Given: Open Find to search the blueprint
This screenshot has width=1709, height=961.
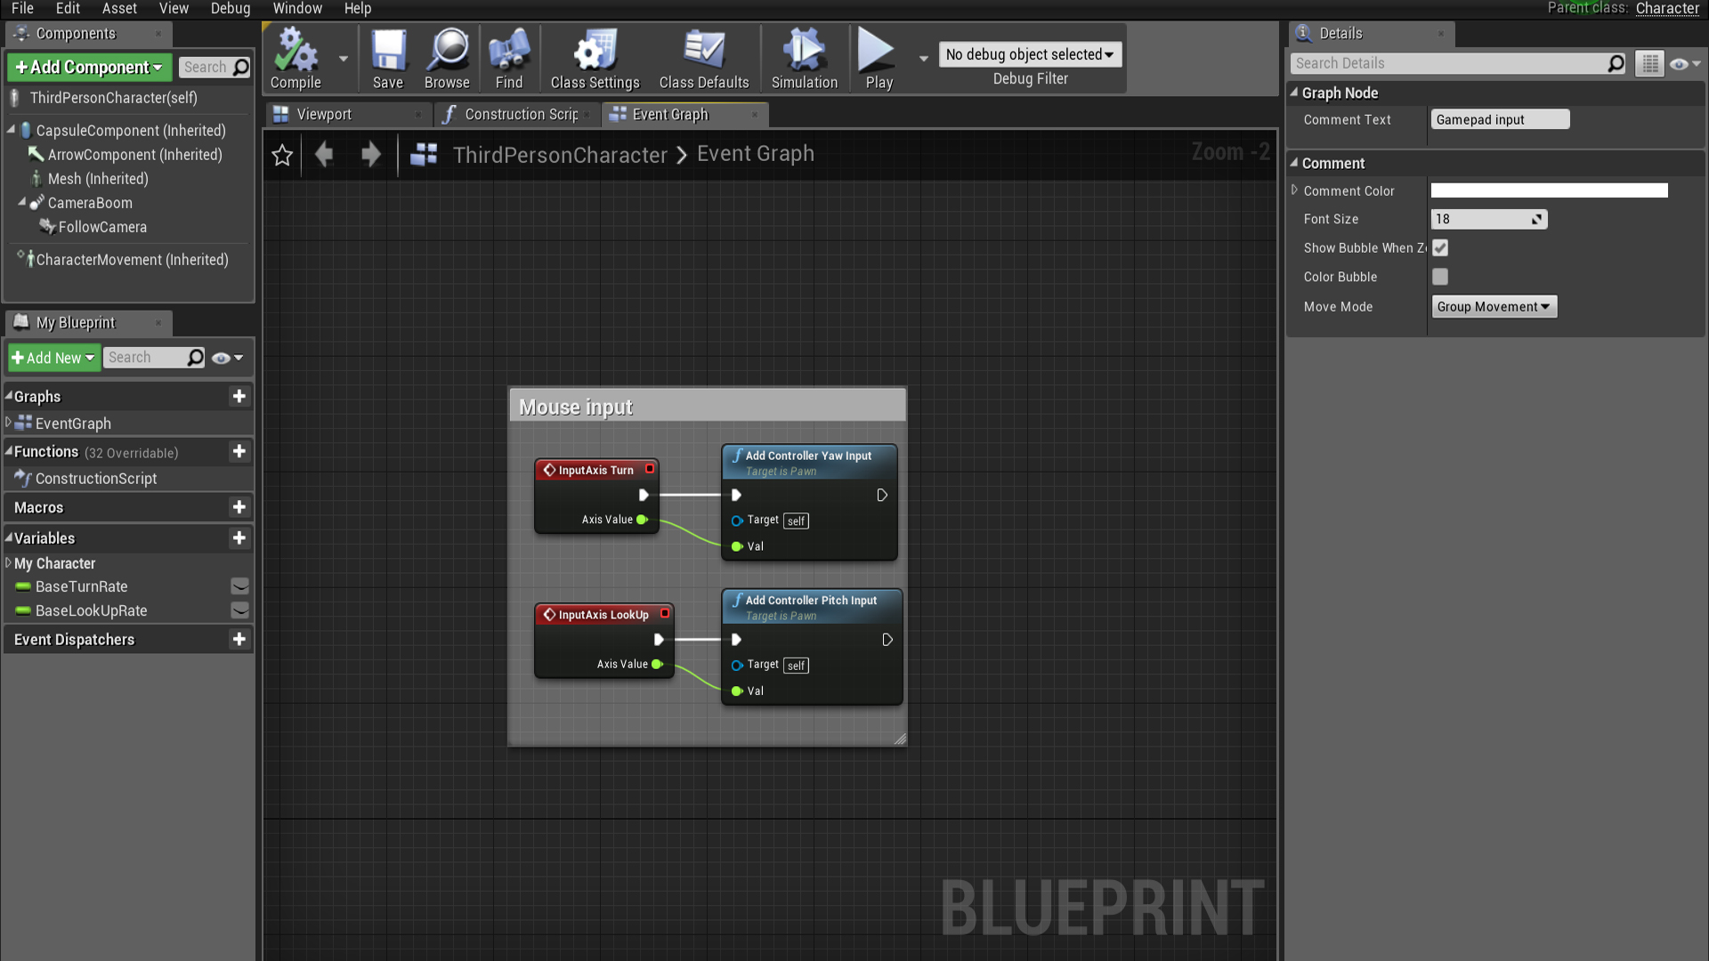Looking at the screenshot, I should click(508, 58).
